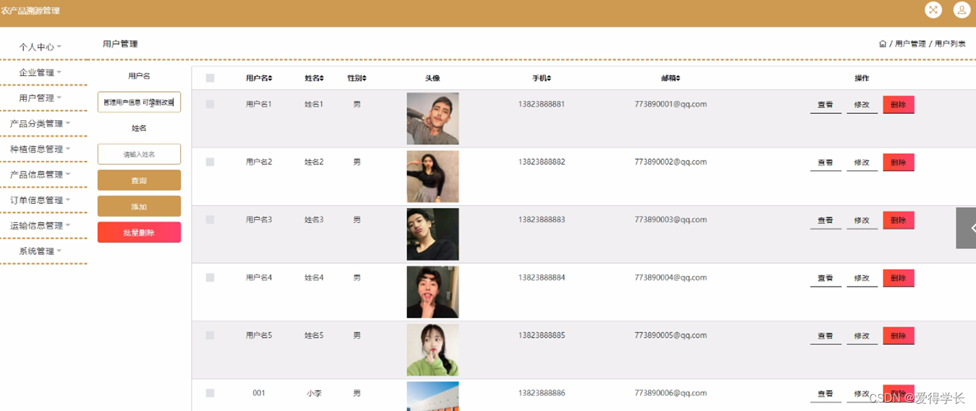
Task: Expand the side drawer arrow tab
Action: point(968,228)
